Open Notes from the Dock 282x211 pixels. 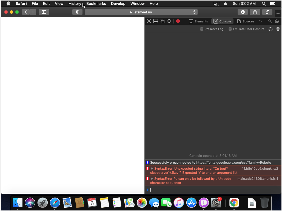pyautogui.click(x=104, y=203)
